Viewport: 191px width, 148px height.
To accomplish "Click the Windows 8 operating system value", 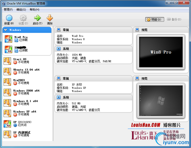I will click(78, 39).
